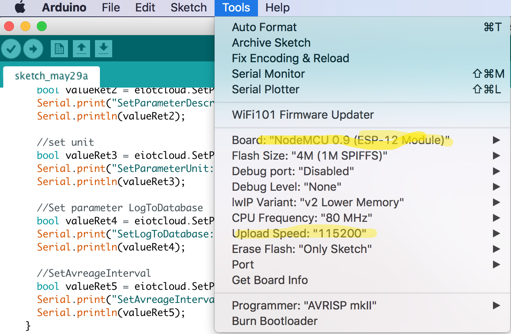Viewport: 511px width, 334px height.
Task: Expand the Flash Size submenu
Action: [x=363, y=156]
